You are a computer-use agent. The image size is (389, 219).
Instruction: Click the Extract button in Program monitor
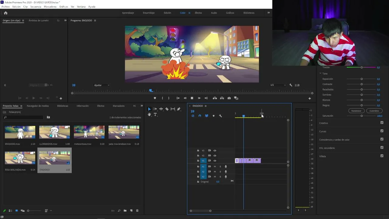pos(222,98)
